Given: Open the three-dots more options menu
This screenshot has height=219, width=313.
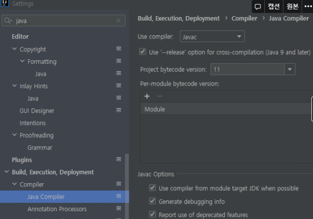Looking at the screenshot, I should pyautogui.click(x=308, y=7).
